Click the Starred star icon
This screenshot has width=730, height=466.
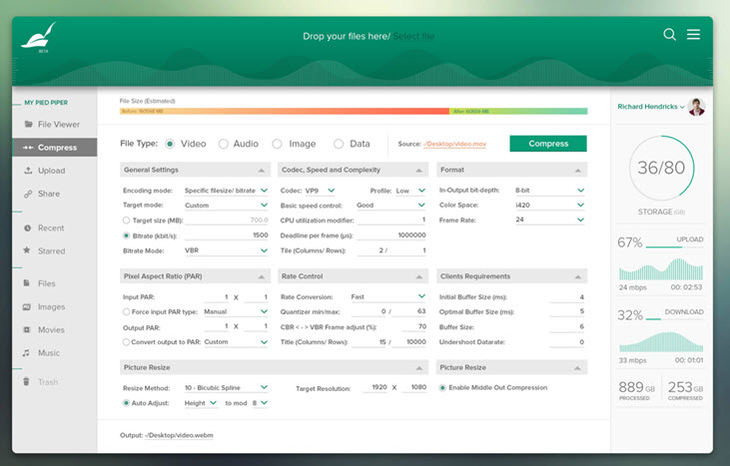pos(28,250)
